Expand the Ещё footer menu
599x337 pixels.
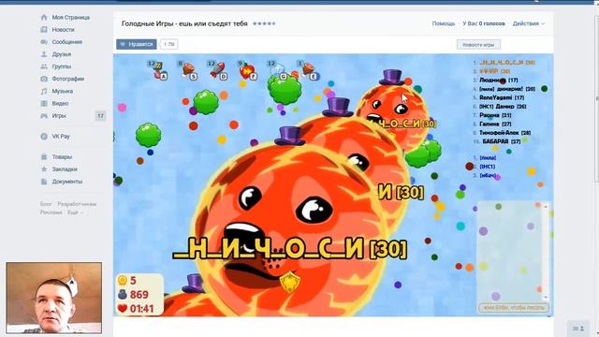[75, 212]
